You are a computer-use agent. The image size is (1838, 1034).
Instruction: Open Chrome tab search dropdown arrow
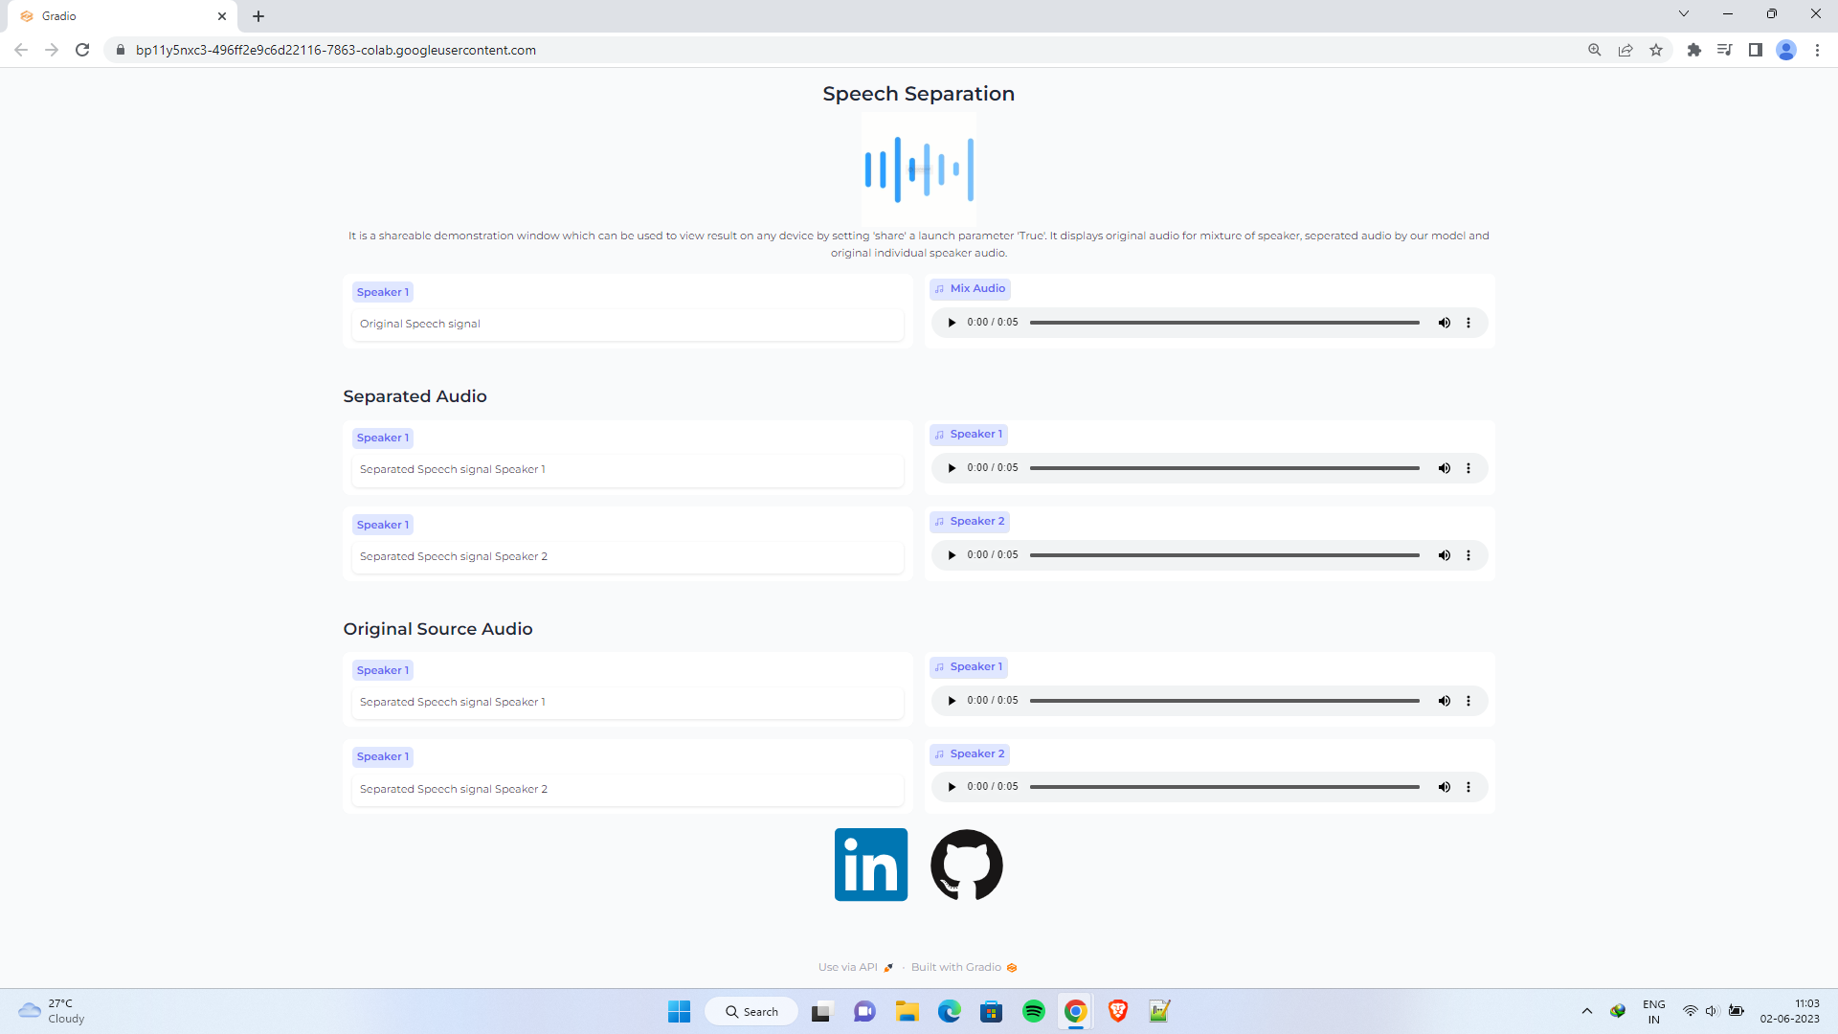click(x=1683, y=14)
